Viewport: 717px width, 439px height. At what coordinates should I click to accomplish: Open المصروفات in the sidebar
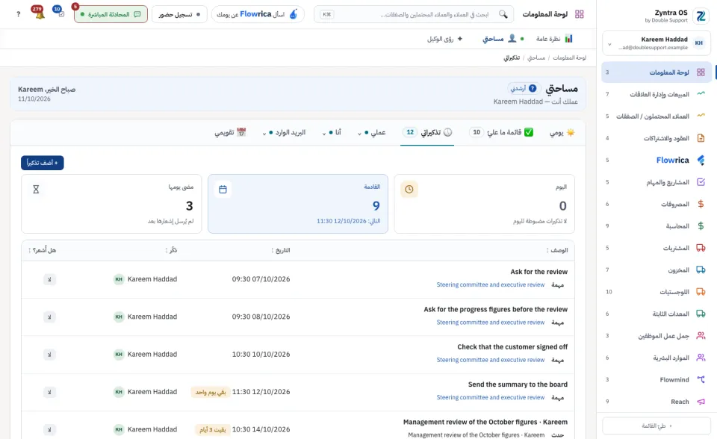pyautogui.click(x=657, y=204)
